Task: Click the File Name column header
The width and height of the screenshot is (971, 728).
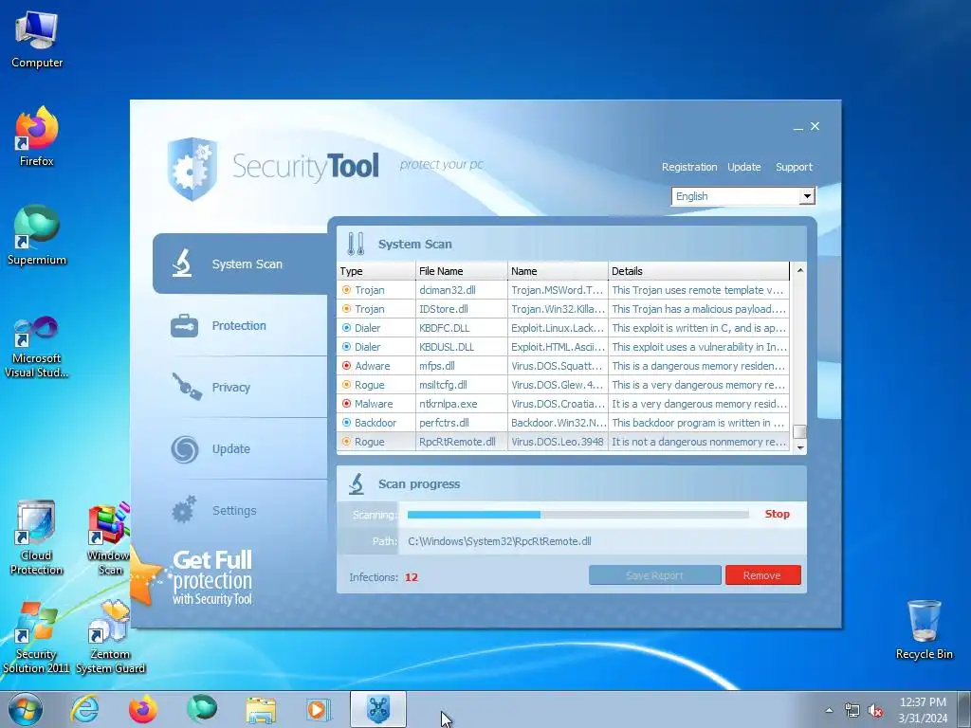Action: coord(462,271)
